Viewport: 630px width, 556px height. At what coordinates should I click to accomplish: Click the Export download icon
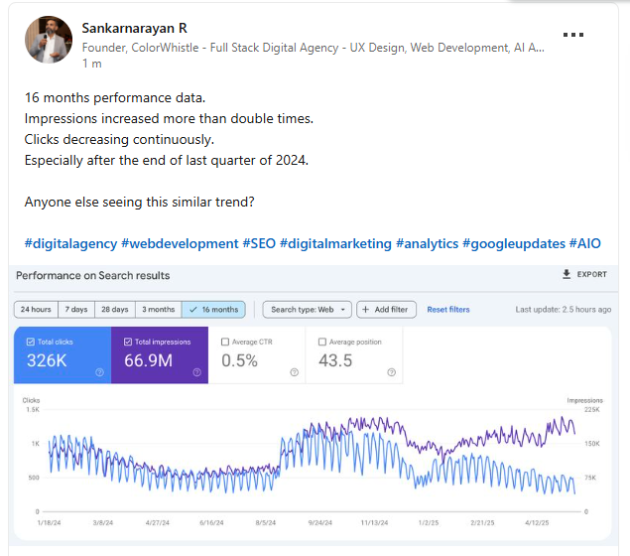click(x=567, y=274)
